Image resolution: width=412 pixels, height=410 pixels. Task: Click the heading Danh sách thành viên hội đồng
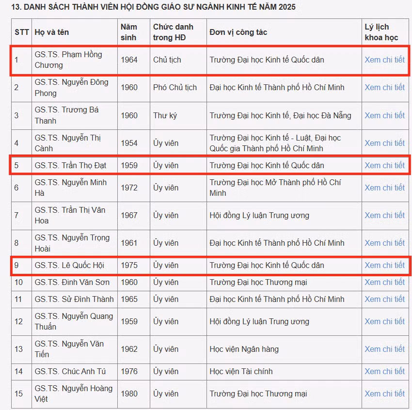154,7
